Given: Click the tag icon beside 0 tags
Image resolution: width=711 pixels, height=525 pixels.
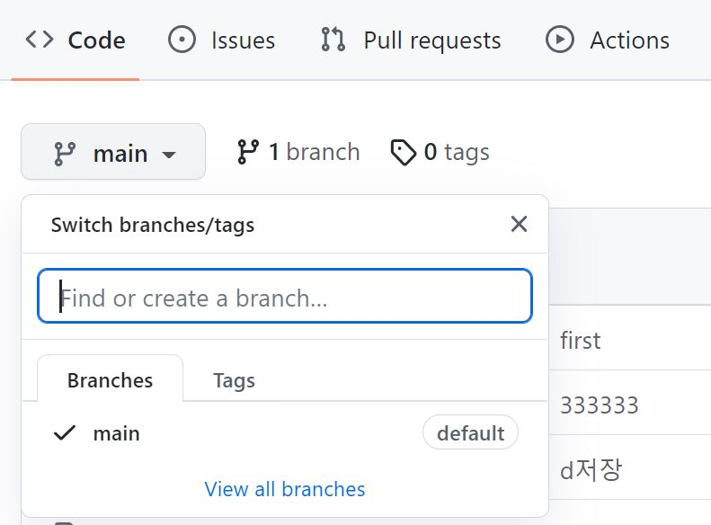Looking at the screenshot, I should click(404, 152).
